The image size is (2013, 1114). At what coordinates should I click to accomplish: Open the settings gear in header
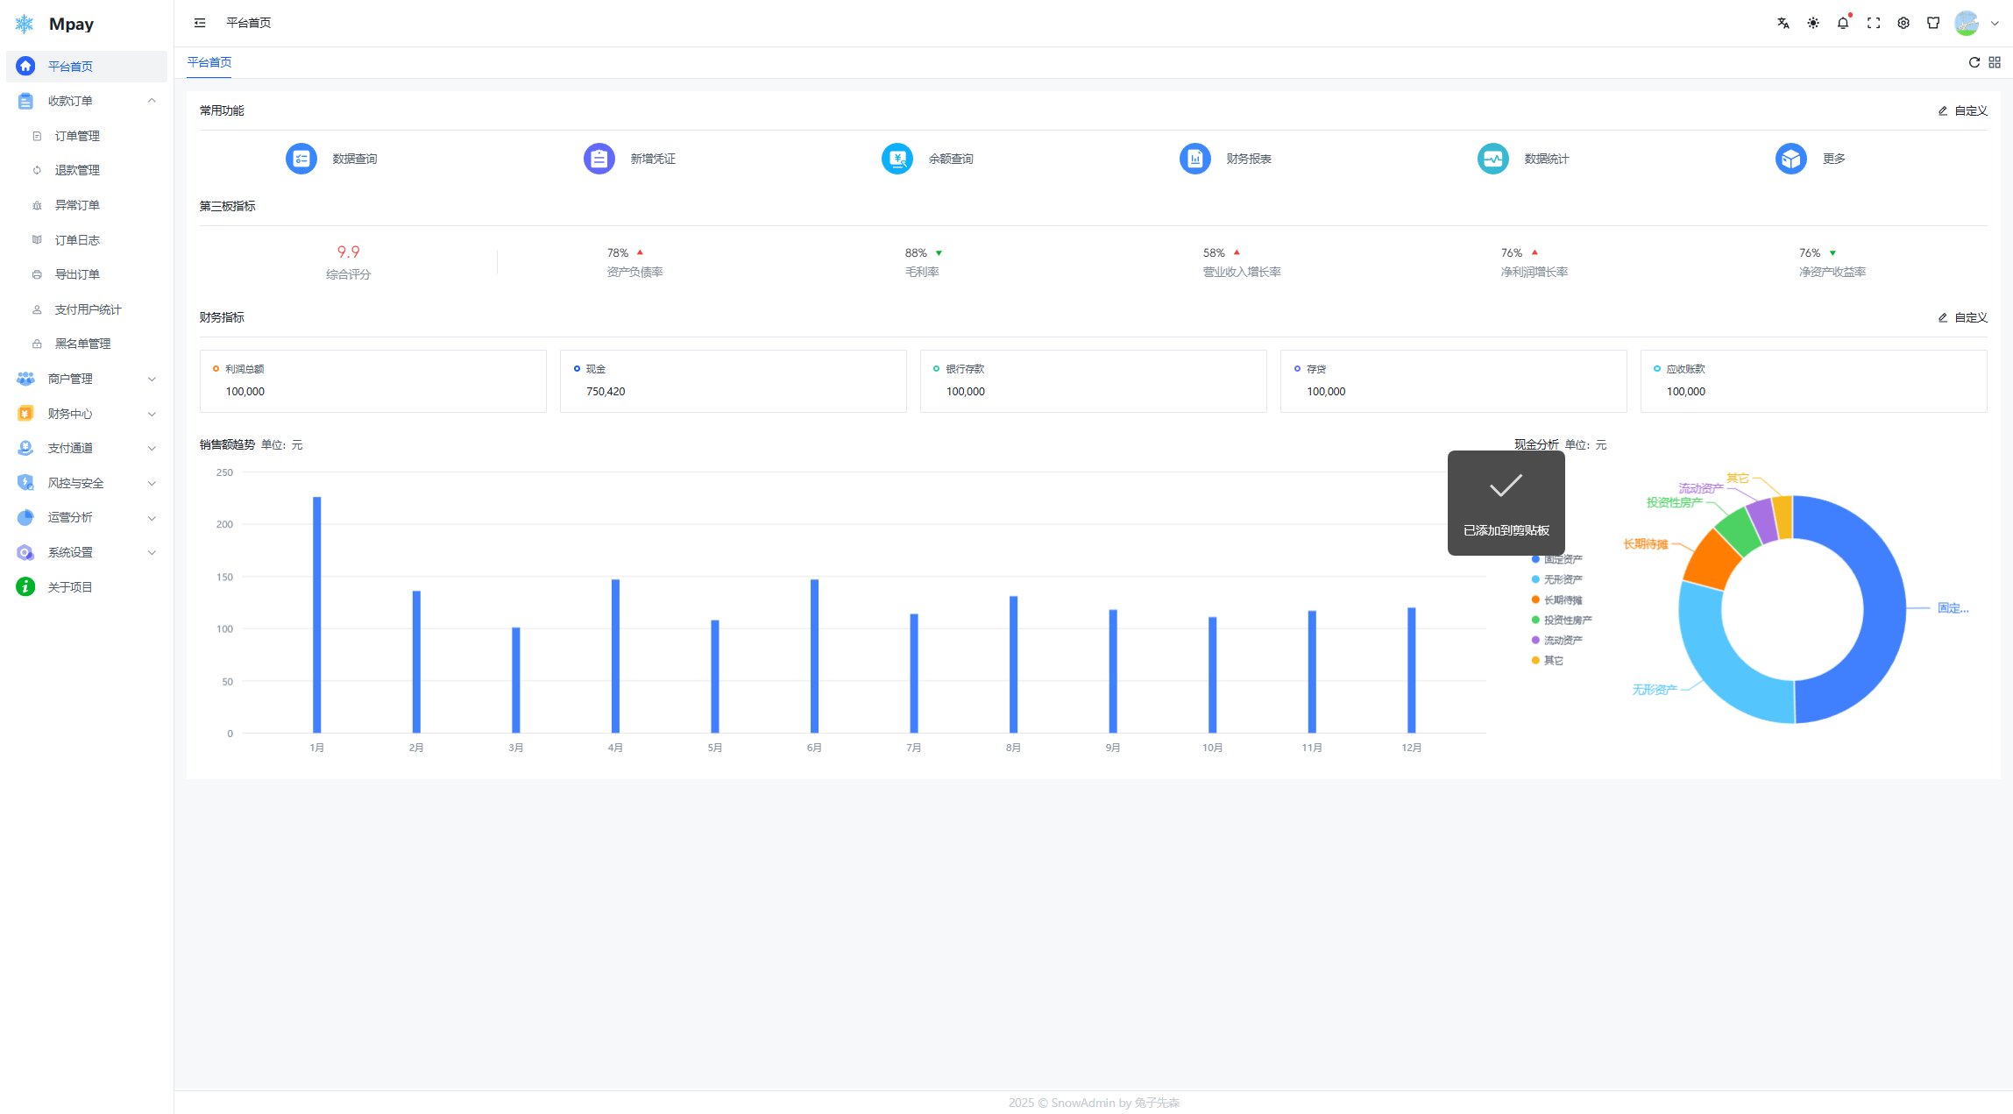pyautogui.click(x=1903, y=24)
